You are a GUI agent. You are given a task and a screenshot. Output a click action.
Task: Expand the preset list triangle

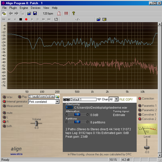coord(99,100)
